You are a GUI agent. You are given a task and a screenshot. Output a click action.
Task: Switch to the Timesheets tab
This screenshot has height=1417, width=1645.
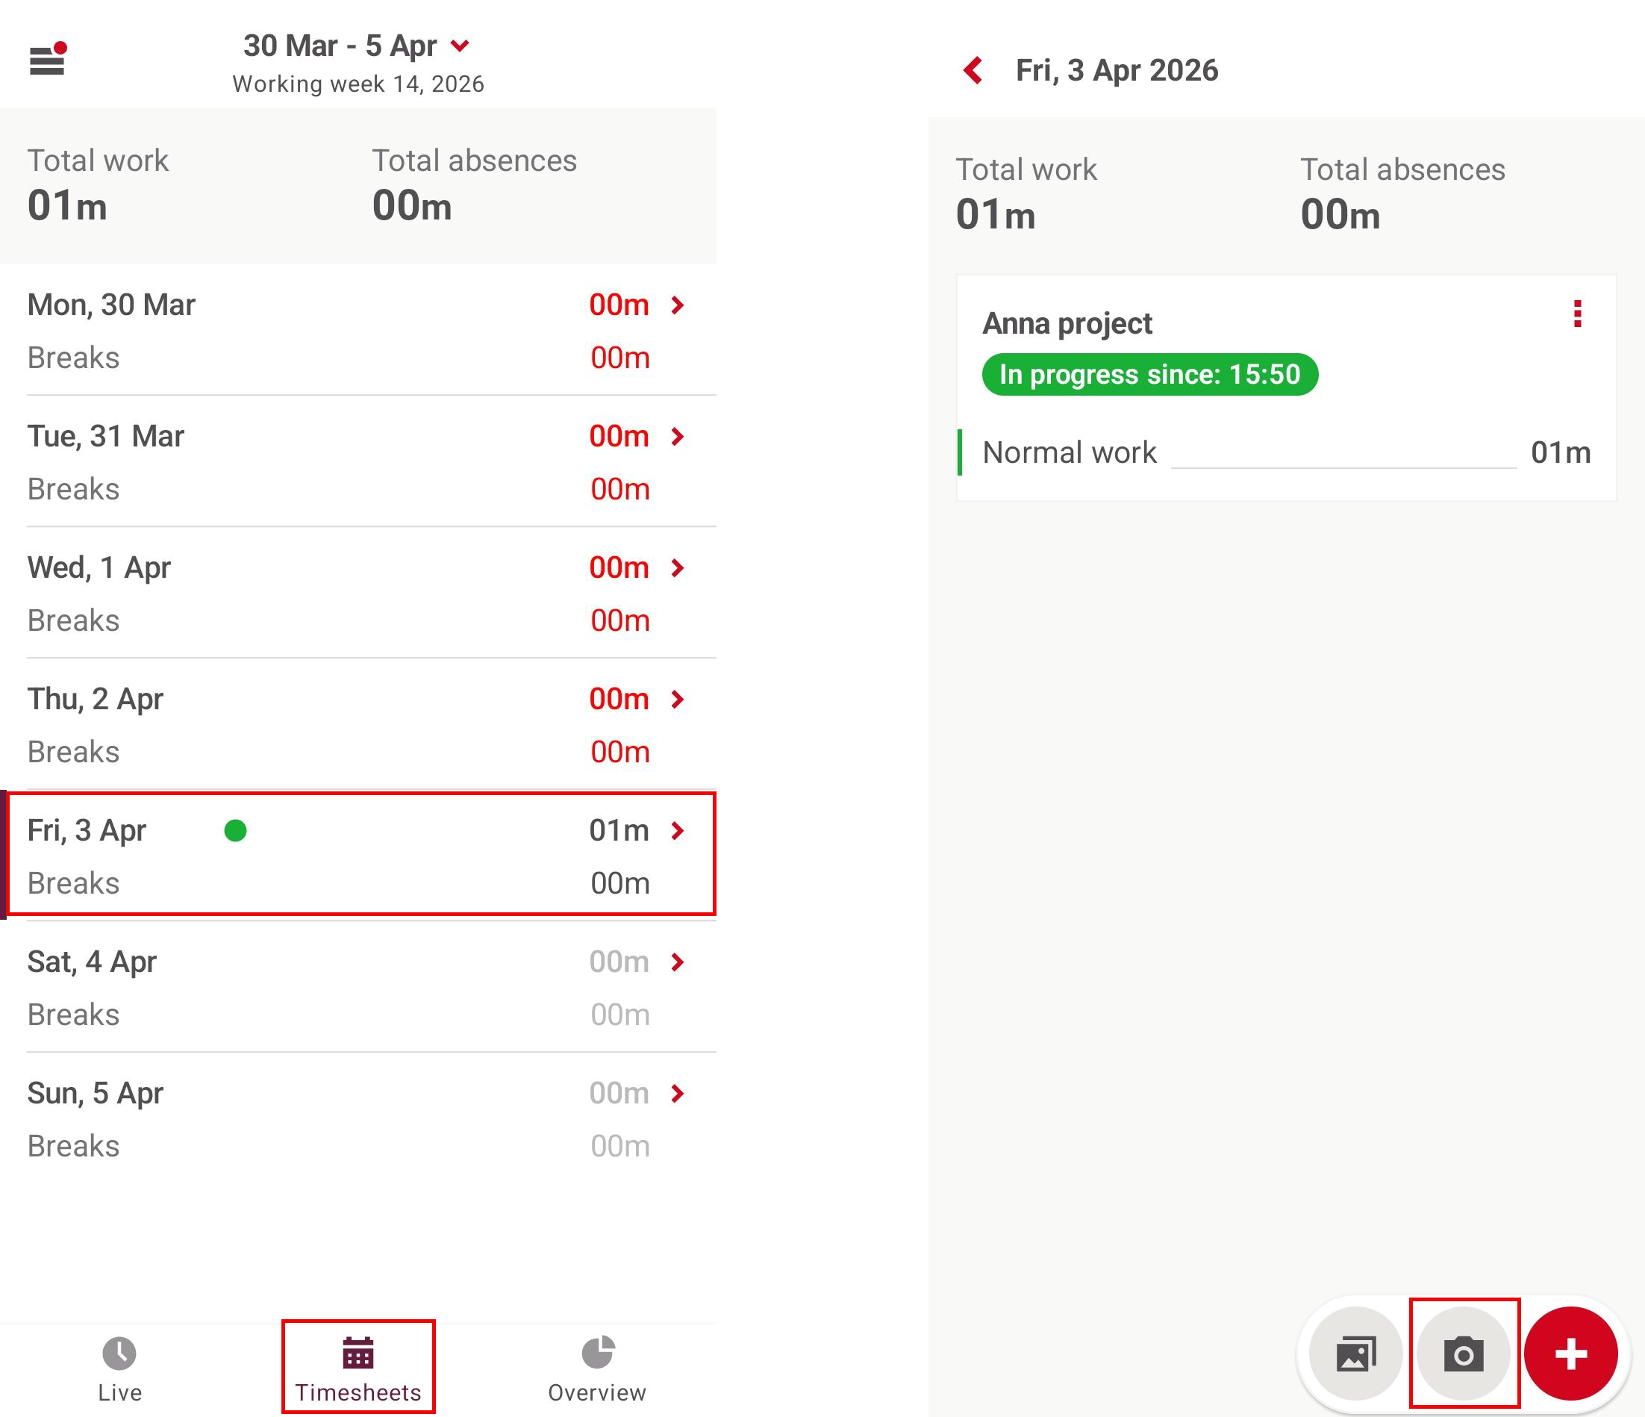[x=358, y=1366]
